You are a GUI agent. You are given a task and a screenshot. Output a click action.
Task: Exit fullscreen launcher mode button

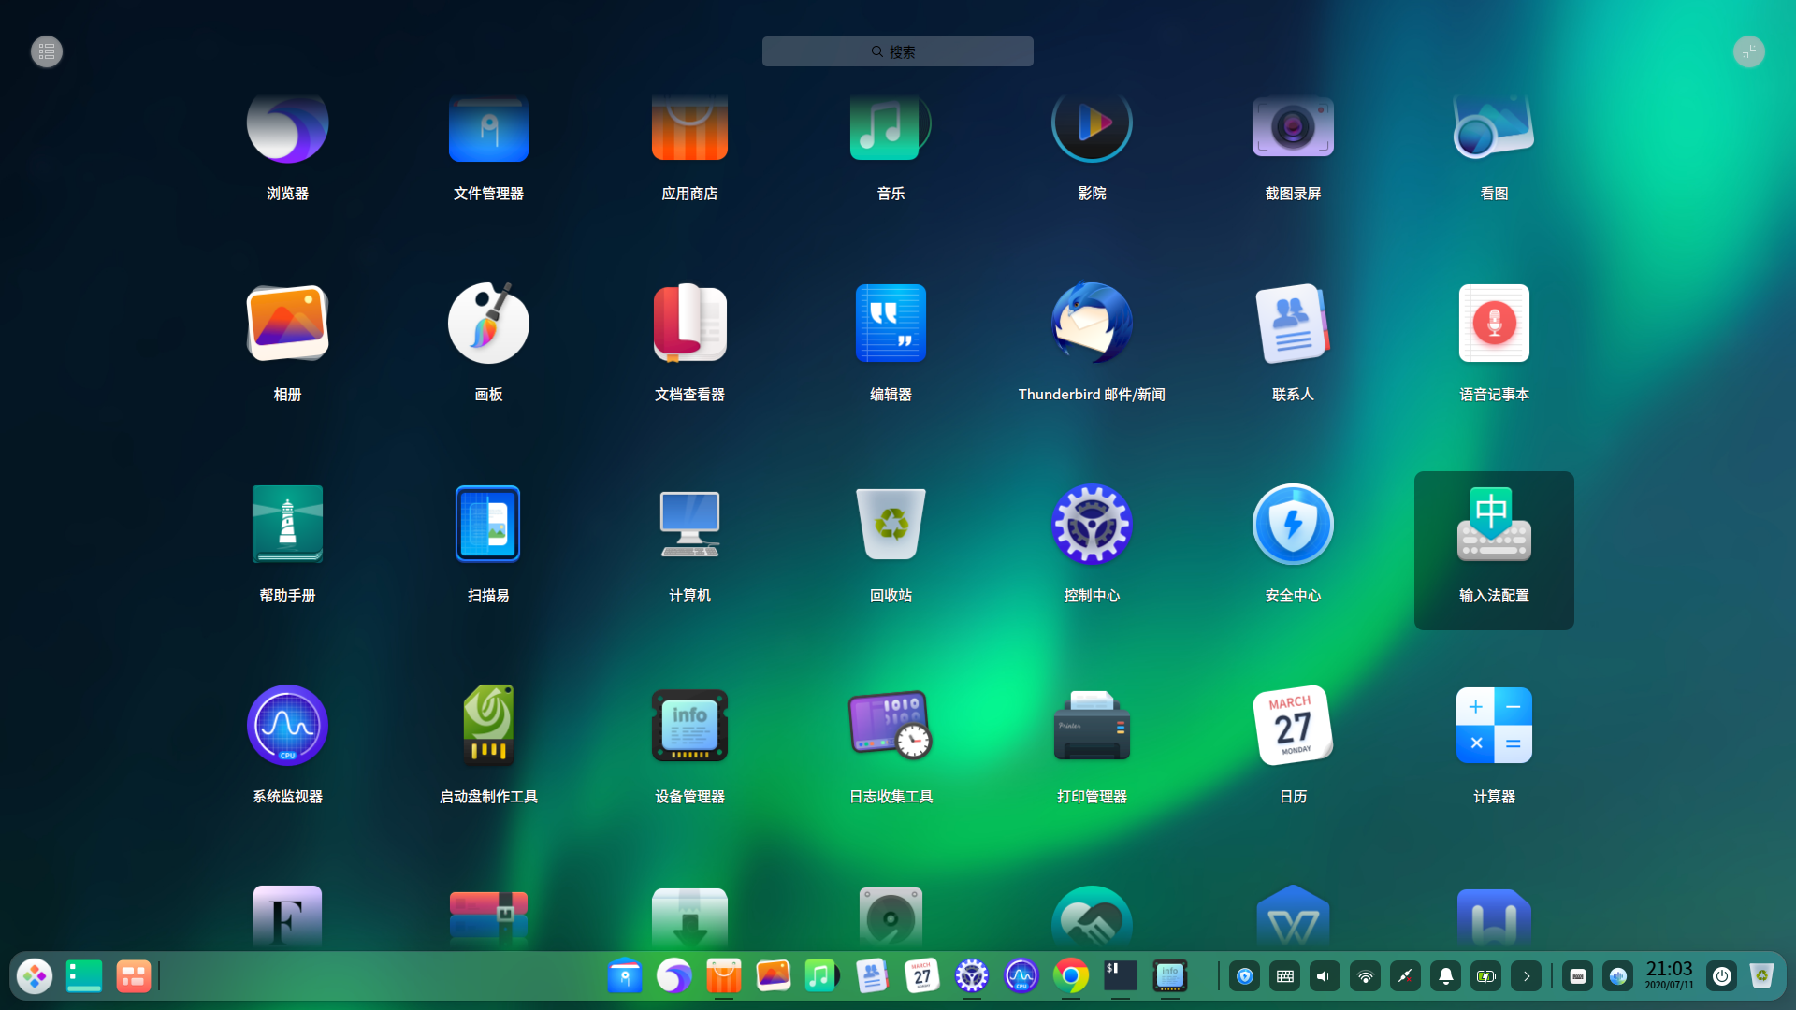[x=1748, y=51]
